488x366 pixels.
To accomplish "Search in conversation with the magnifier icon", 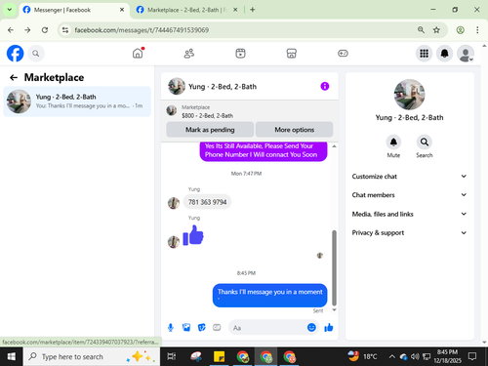I will coord(425,142).
